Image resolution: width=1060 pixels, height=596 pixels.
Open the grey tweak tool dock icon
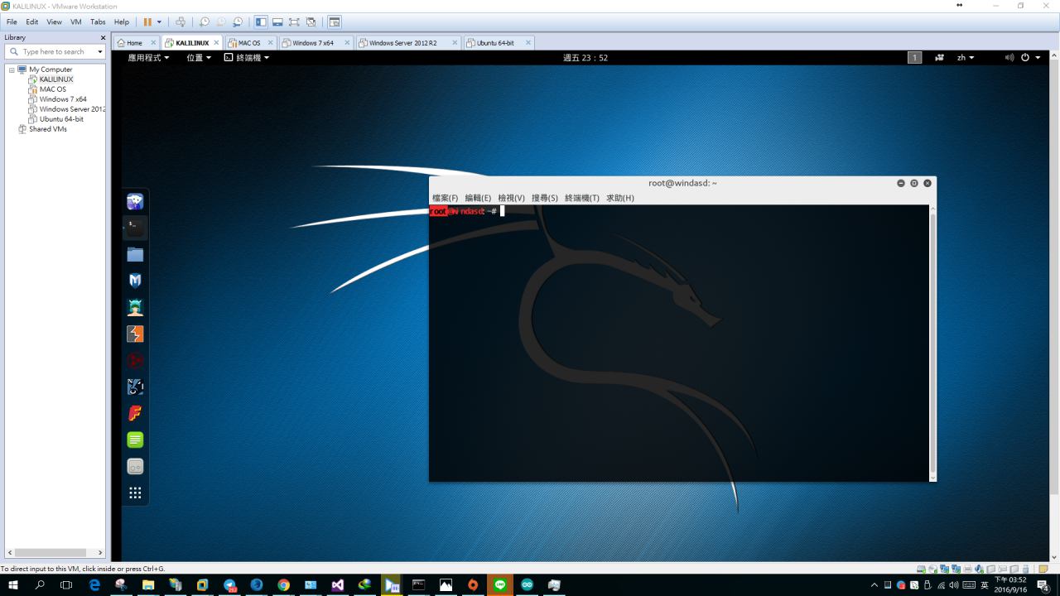tap(135, 466)
